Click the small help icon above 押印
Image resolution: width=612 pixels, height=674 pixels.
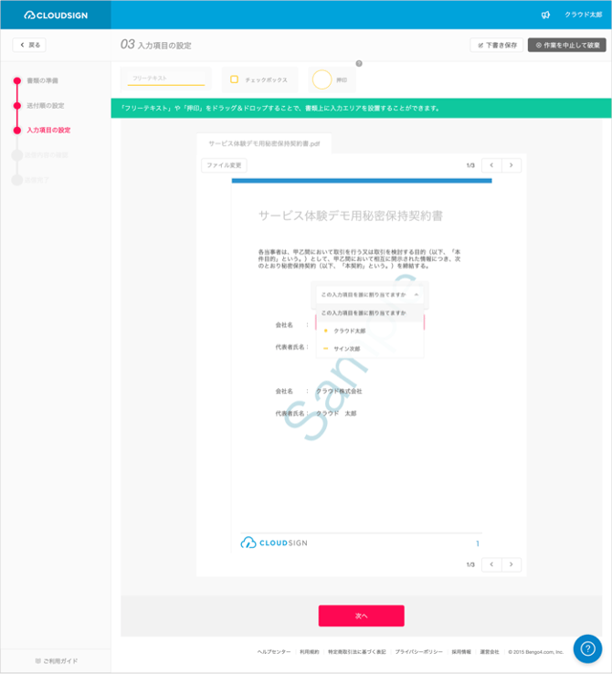(x=359, y=63)
